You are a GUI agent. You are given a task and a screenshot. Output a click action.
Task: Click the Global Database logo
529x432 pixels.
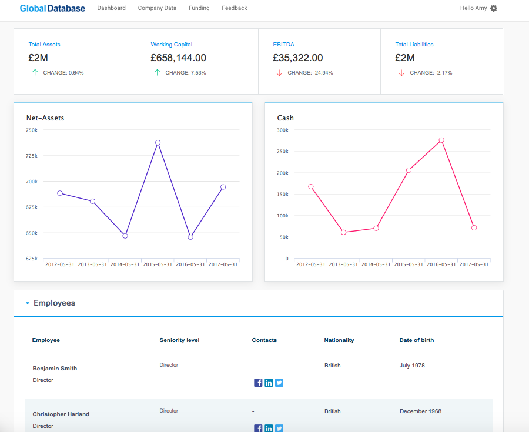52,8
